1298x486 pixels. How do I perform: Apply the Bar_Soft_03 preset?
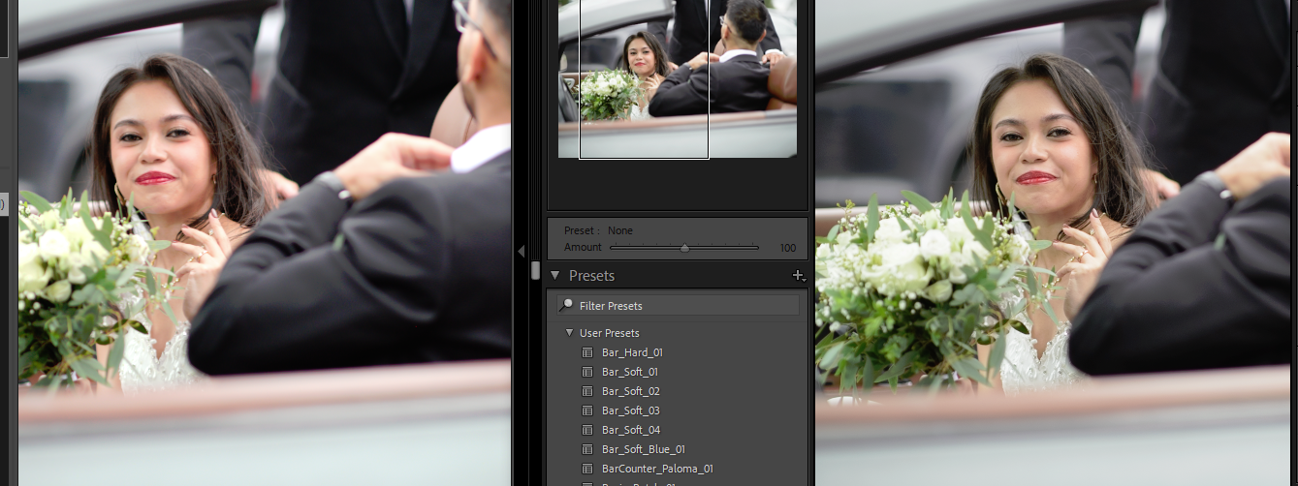[630, 410]
